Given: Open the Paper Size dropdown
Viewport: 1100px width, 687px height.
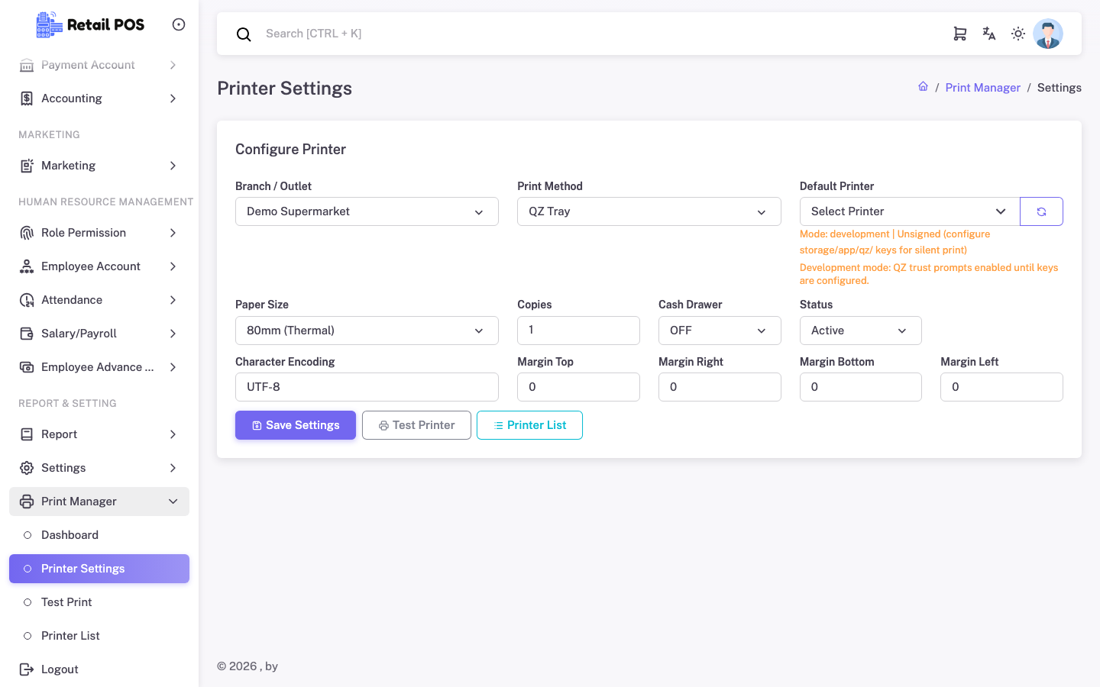Looking at the screenshot, I should tap(367, 331).
